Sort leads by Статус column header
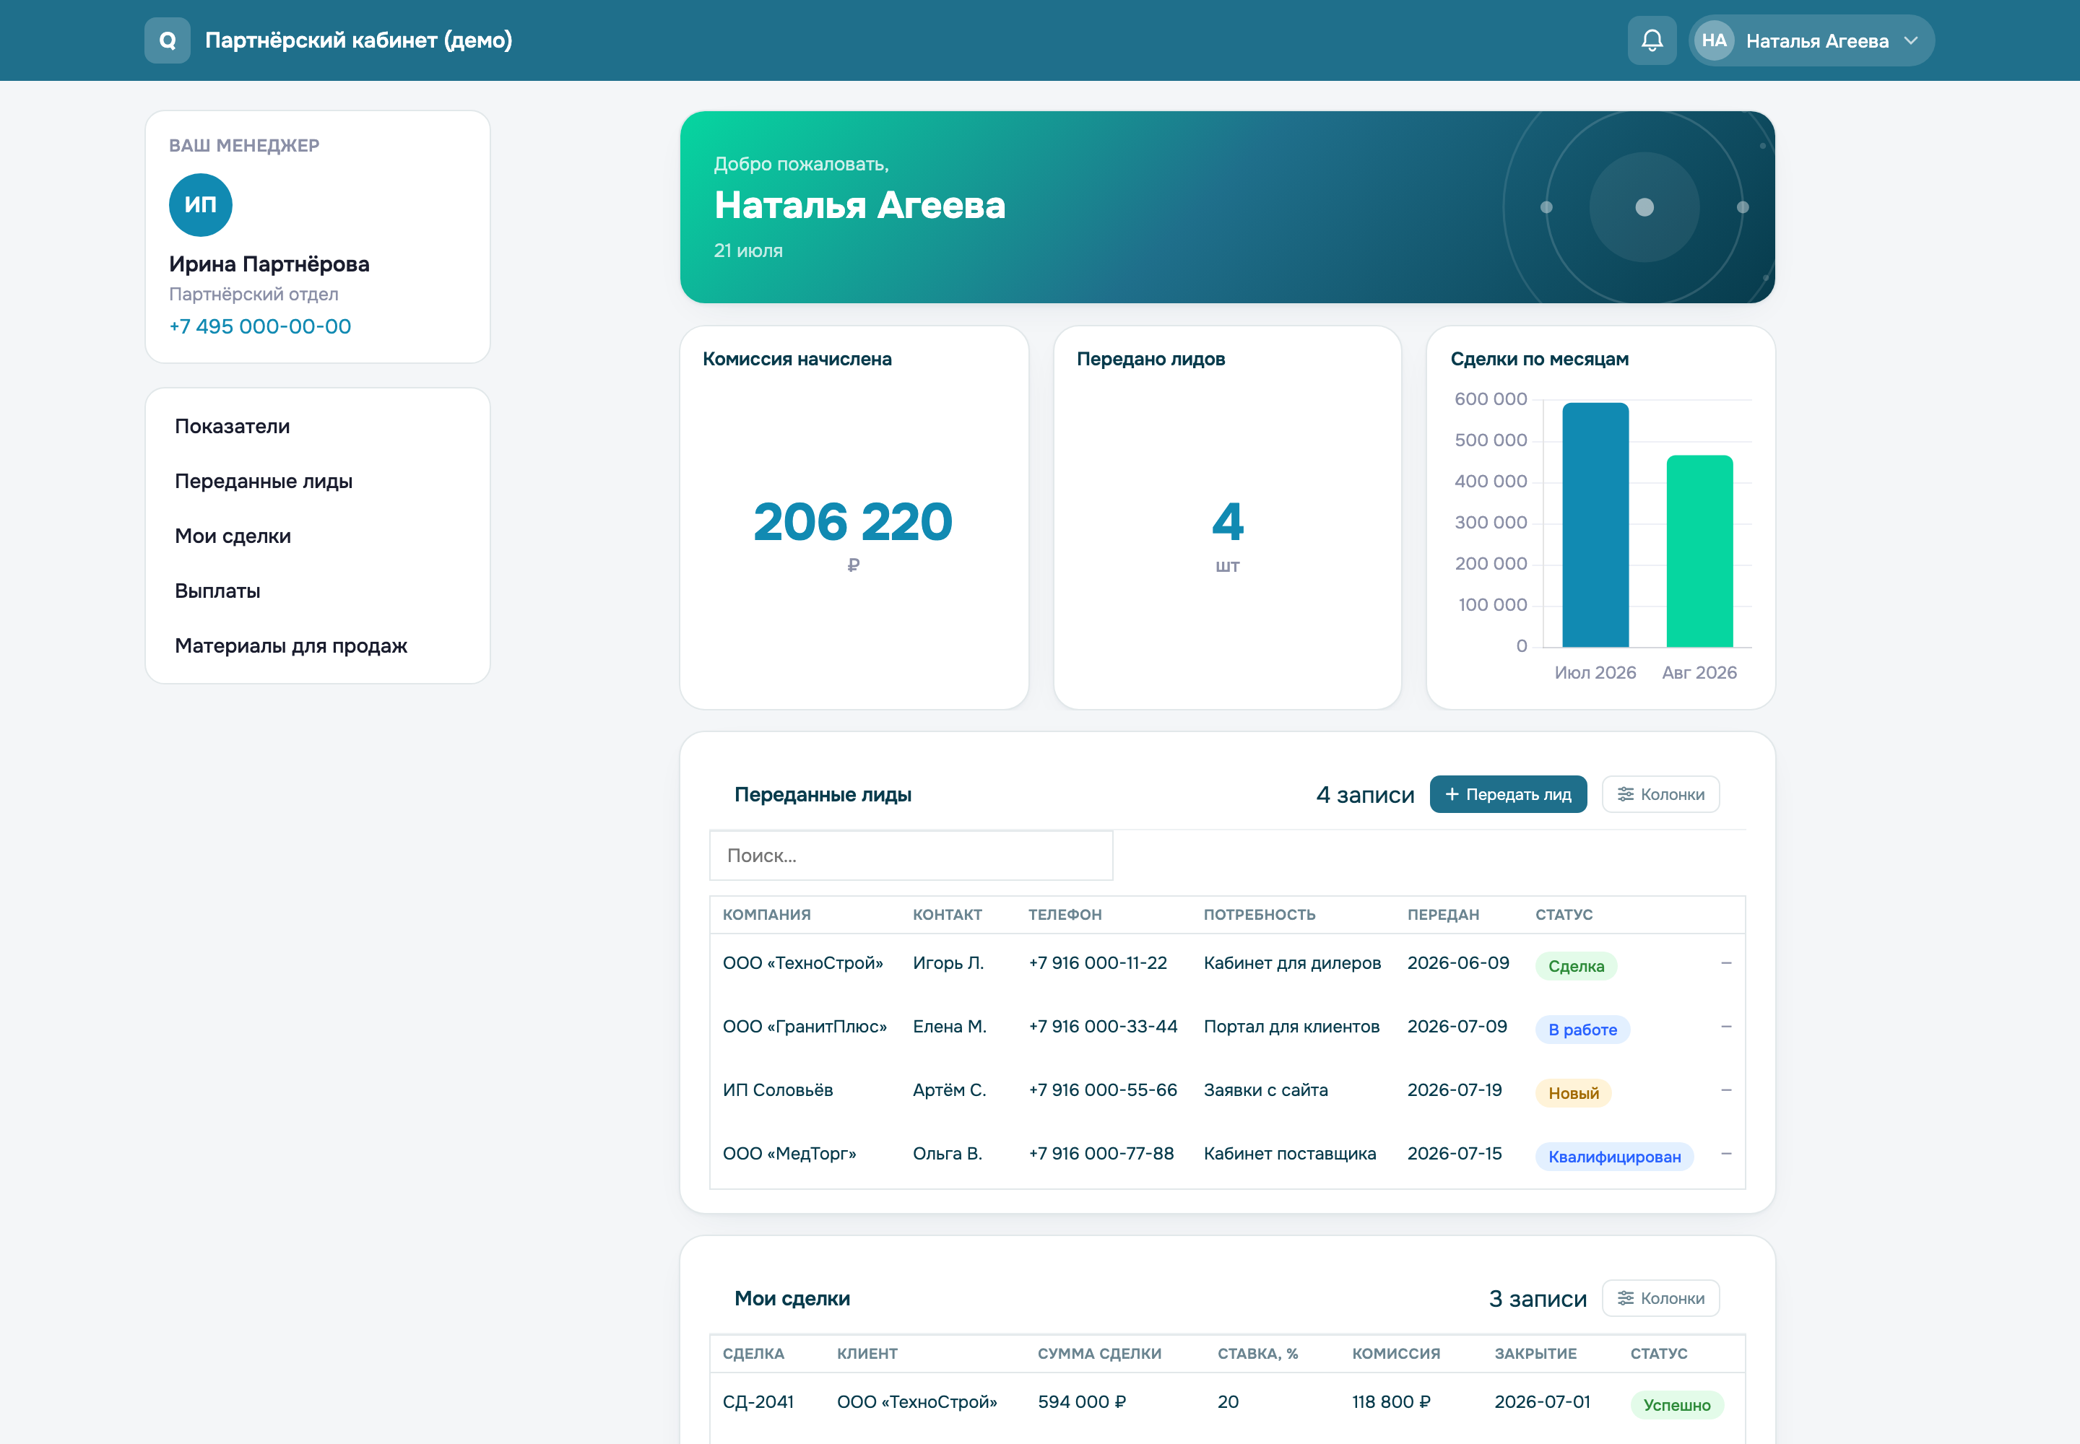Viewport: 2080px width, 1444px height. click(x=1563, y=915)
